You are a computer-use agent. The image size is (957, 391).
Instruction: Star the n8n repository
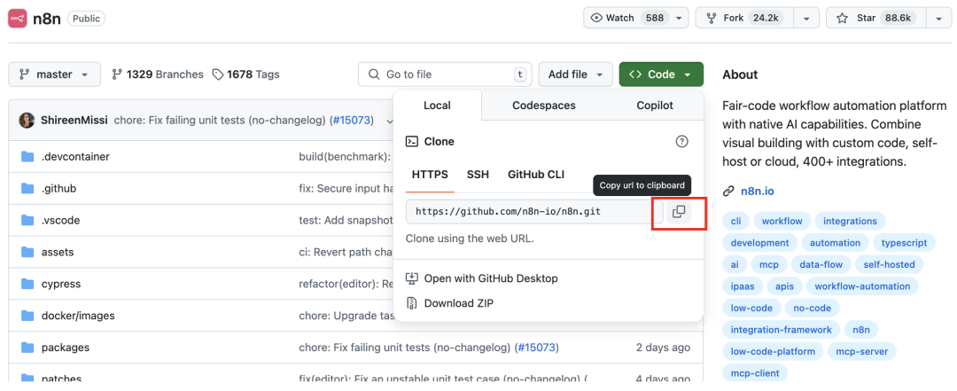(x=877, y=19)
